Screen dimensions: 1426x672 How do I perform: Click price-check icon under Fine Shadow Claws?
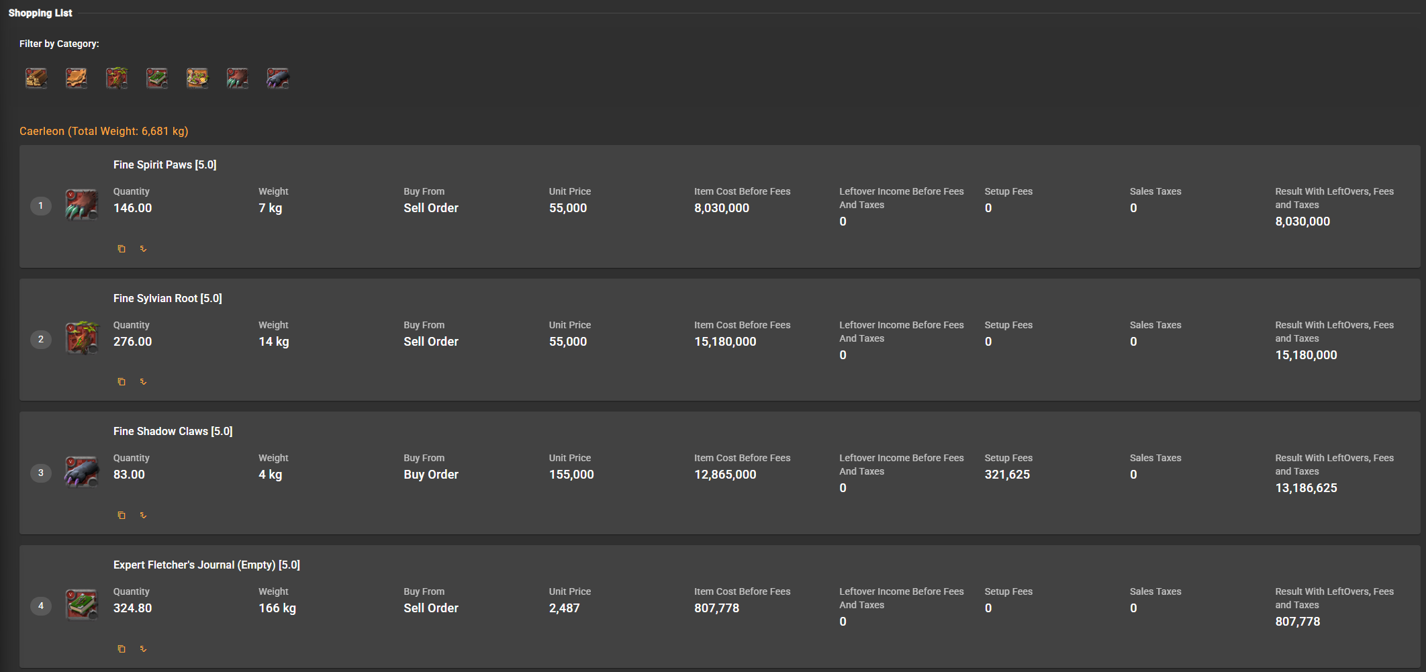(x=143, y=516)
